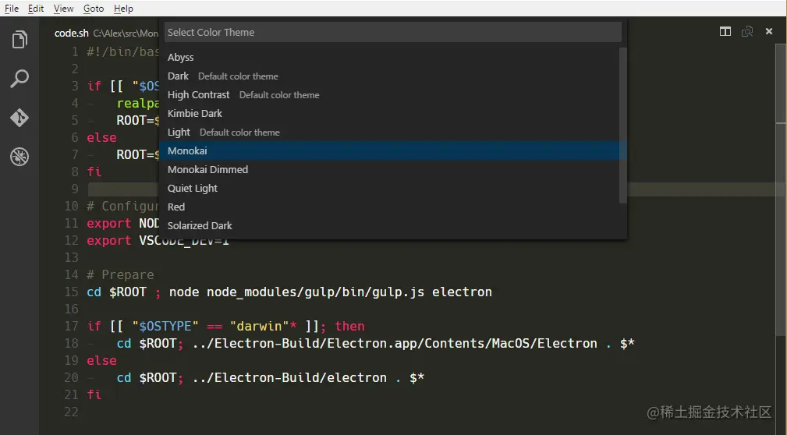
Task: Focus the Select Color Theme input box
Action: [393, 32]
